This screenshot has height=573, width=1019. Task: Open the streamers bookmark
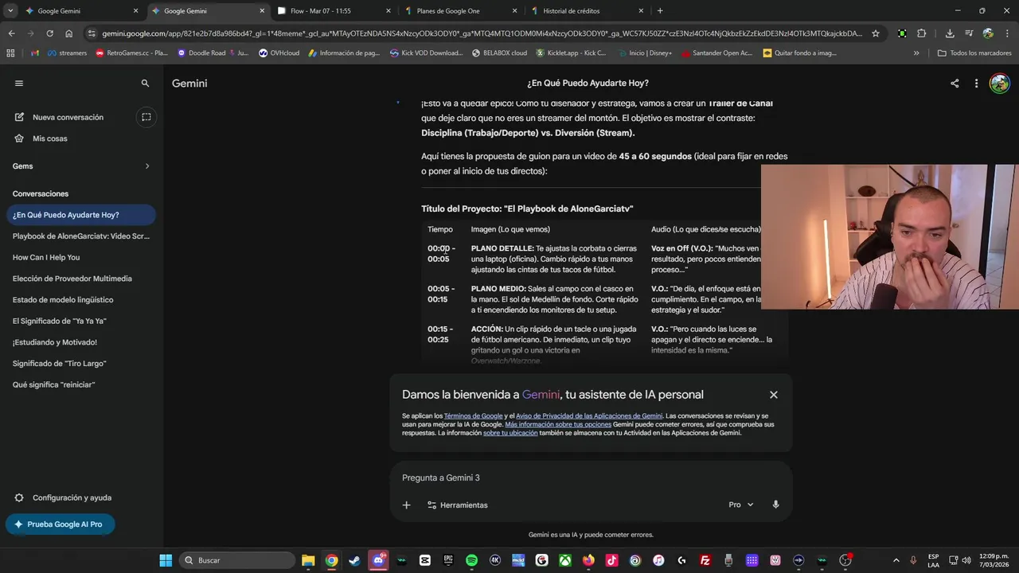coord(68,53)
